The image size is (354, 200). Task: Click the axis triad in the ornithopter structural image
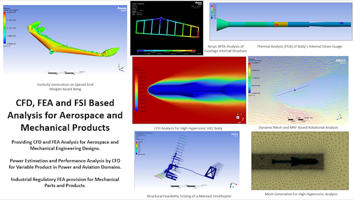[x=233, y=185]
